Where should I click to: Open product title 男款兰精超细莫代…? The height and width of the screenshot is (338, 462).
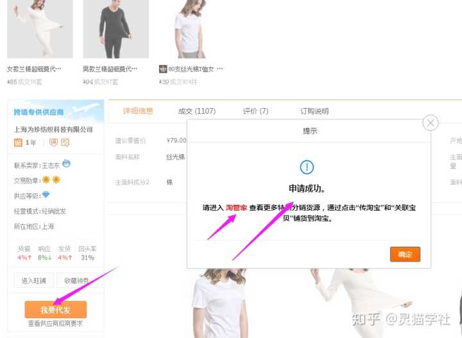click(x=110, y=69)
